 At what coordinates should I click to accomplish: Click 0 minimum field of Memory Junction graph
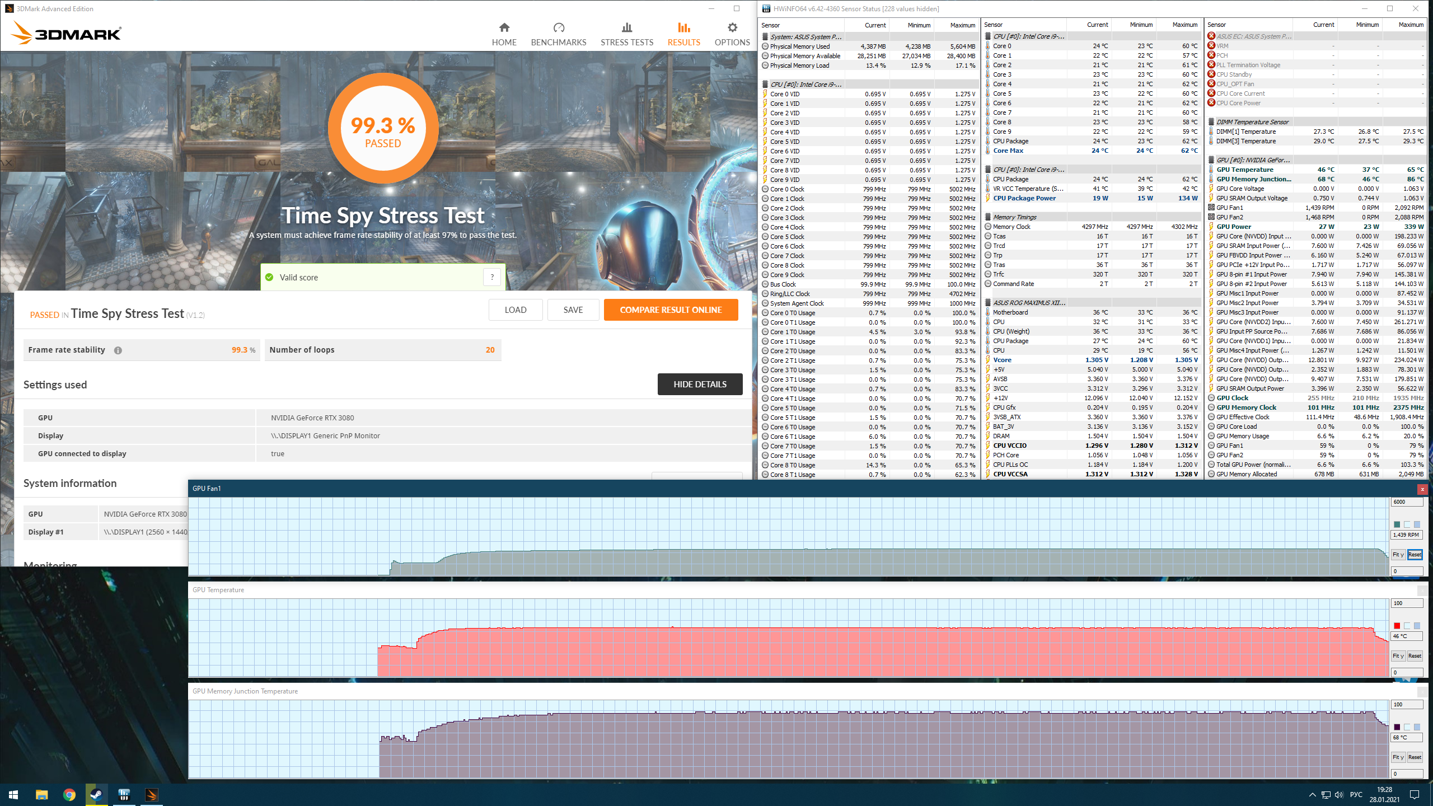click(1407, 774)
